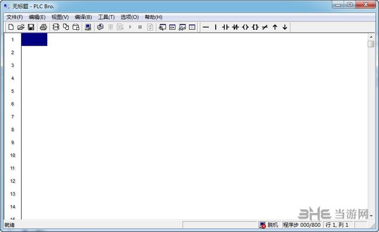This screenshot has height=232, width=379.
Task: Click the compile/download stack icon
Action: point(100,27)
